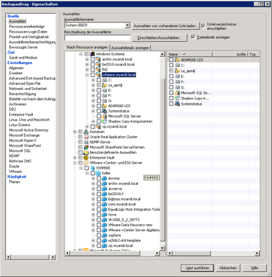
Task: Toggle Unterverzeichnisse einschließen checkbox
Action: 203,26
